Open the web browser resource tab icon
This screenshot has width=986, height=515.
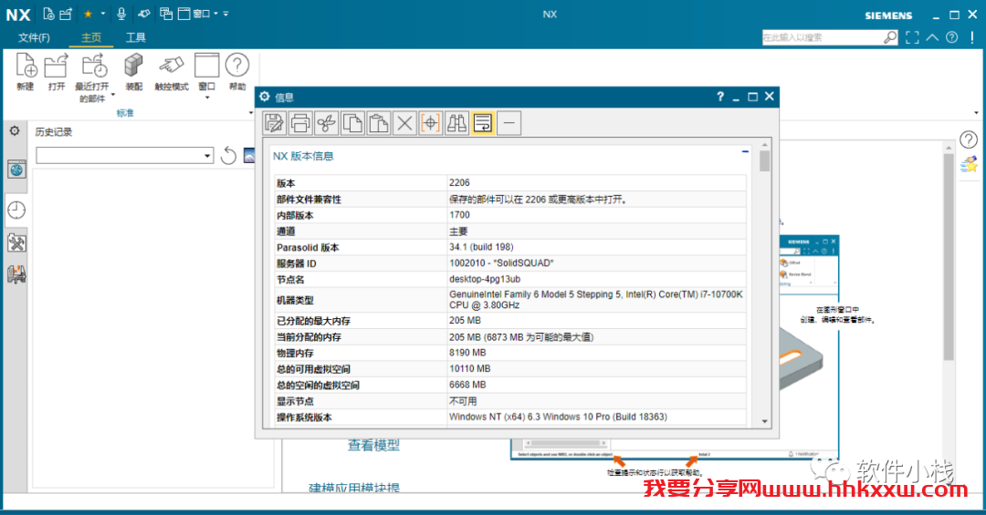click(16, 169)
